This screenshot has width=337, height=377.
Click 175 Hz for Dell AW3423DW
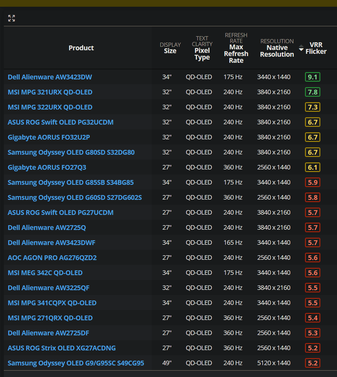click(x=233, y=77)
